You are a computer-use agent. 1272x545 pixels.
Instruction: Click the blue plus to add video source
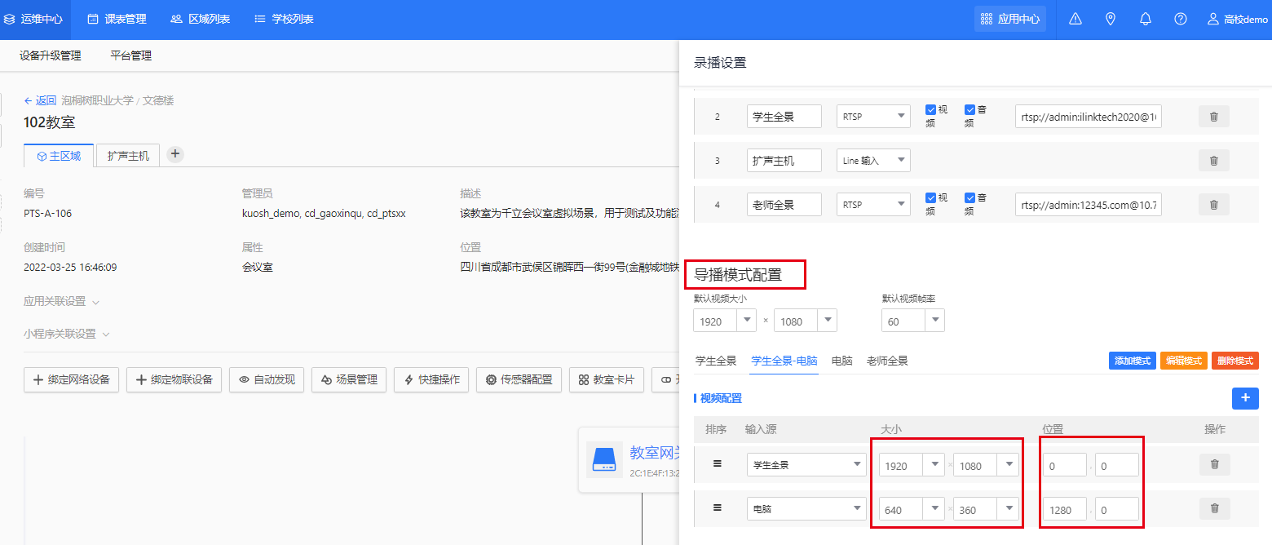click(x=1244, y=398)
